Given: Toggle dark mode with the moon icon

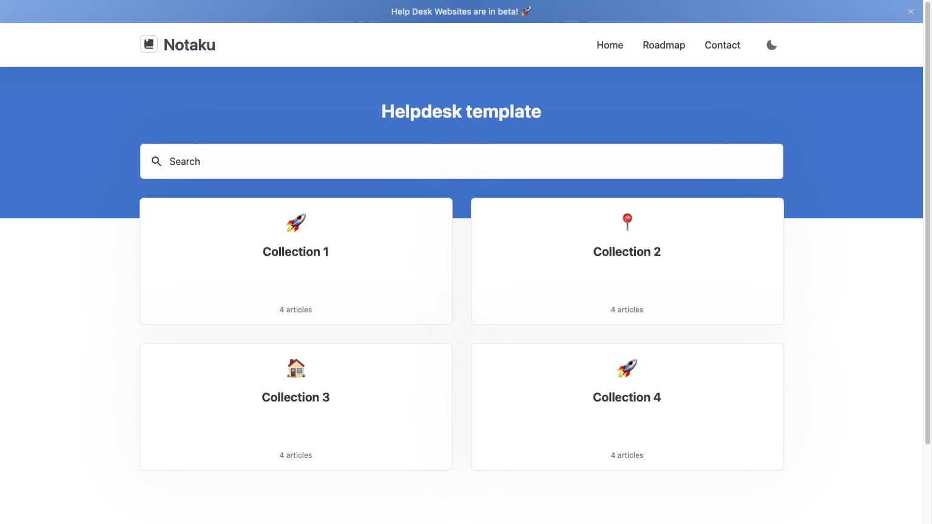Looking at the screenshot, I should (772, 45).
